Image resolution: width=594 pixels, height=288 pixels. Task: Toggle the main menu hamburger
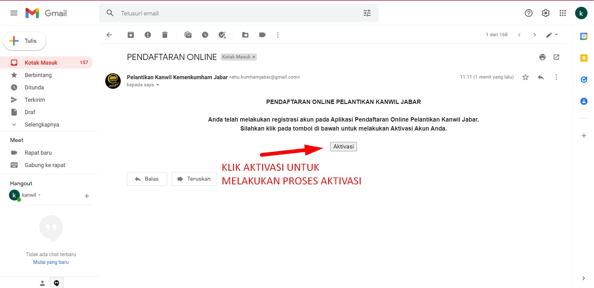click(x=14, y=13)
